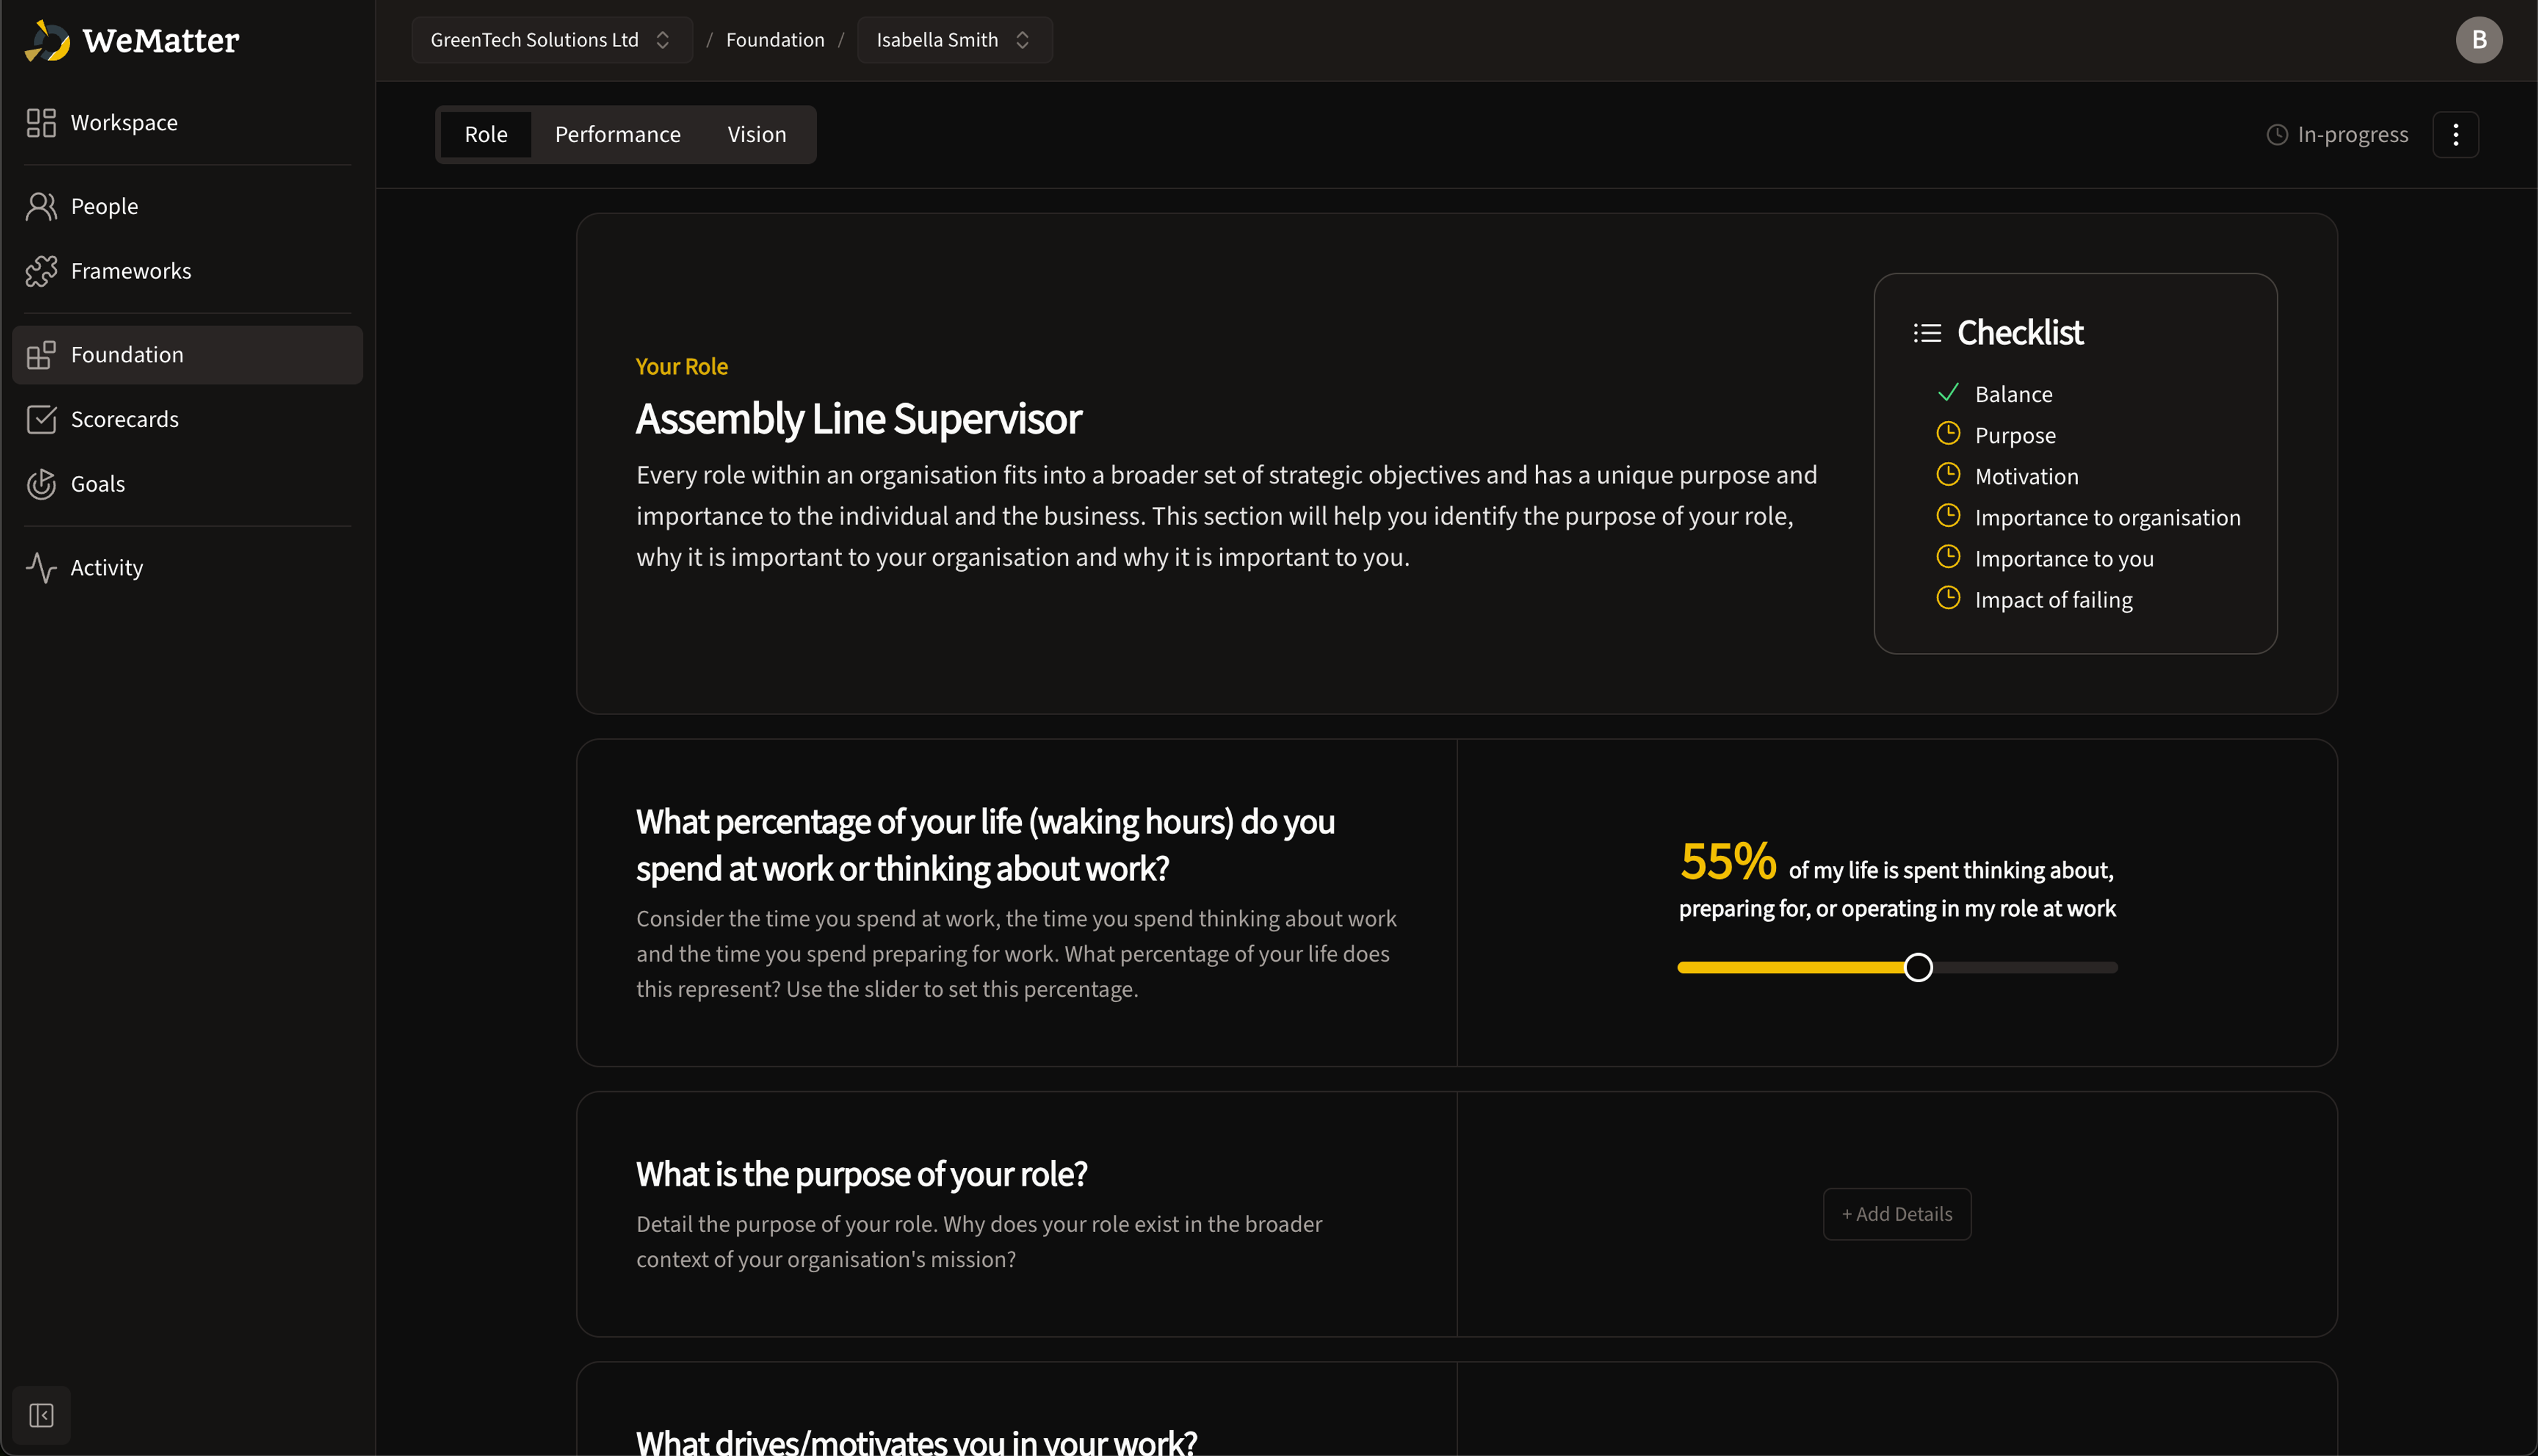Click the 55% percentage value
Image resolution: width=2538 pixels, height=1456 pixels.
point(1728,861)
